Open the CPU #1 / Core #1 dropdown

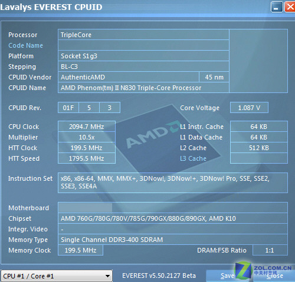57,276
